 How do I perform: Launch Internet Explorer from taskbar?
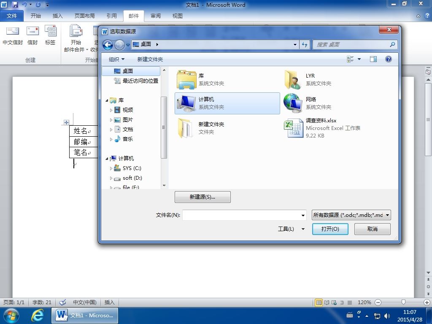(37, 316)
